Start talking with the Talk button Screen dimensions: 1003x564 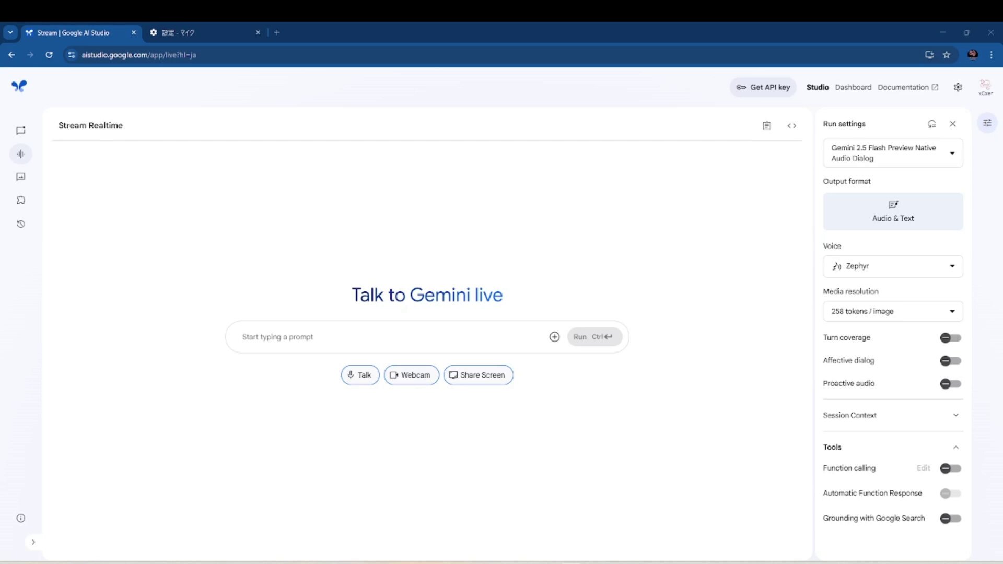360,375
